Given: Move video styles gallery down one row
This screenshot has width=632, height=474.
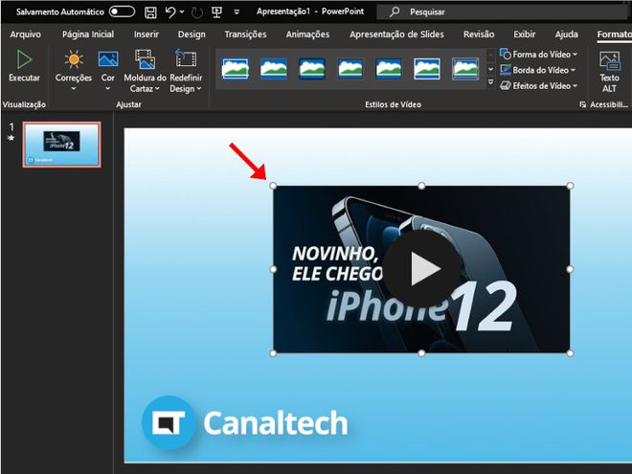Looking at the screenshot, I should [x=490, y=69].
